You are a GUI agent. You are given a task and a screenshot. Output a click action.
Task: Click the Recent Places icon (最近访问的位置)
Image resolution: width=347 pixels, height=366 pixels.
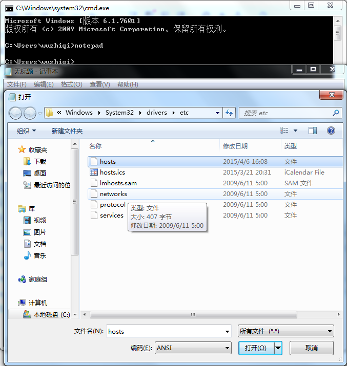pos(27,185)
